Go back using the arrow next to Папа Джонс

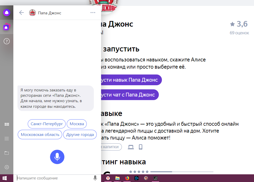pyautogui.click(x=21, y=13)
